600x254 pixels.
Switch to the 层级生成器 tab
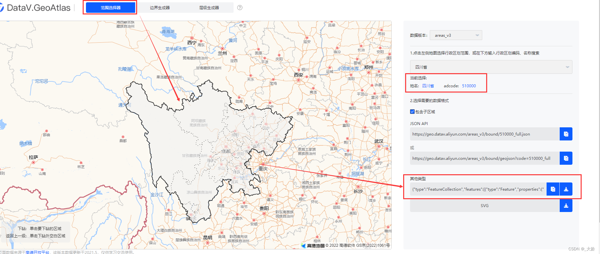[x=209, y=8]
